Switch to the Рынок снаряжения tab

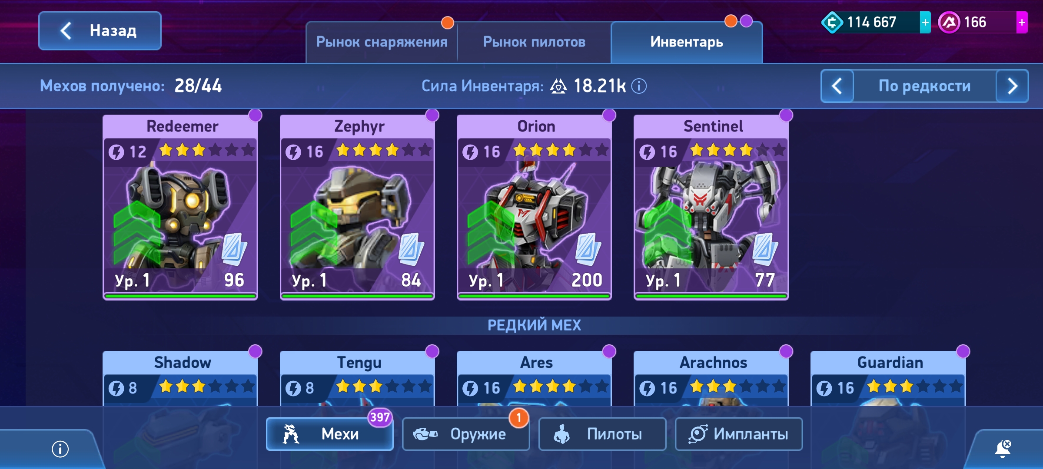tap(382, 42)
